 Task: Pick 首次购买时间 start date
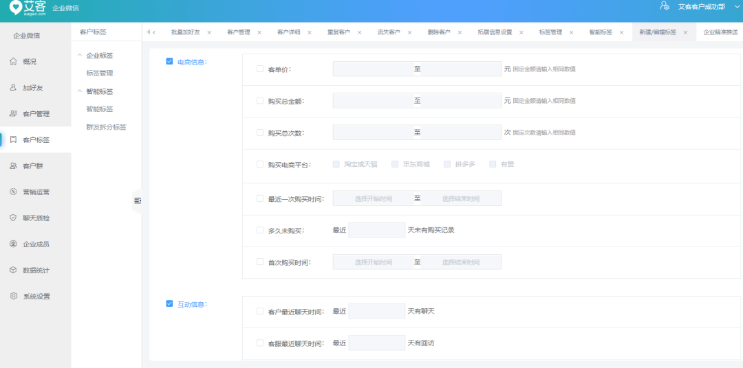coord(374,262)
